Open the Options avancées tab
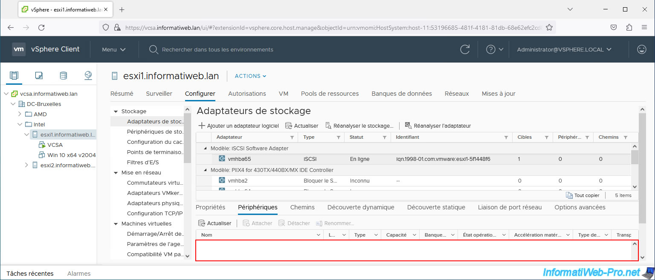The width and height of the screenshot is (655, 280). coord(580,207)
